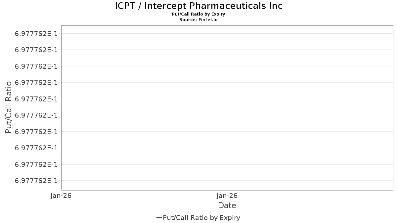The width and height of the screenshot is (397, 223).
Task: Click the second 6.977762E-1 label from bottom
Action: (36, 164)
